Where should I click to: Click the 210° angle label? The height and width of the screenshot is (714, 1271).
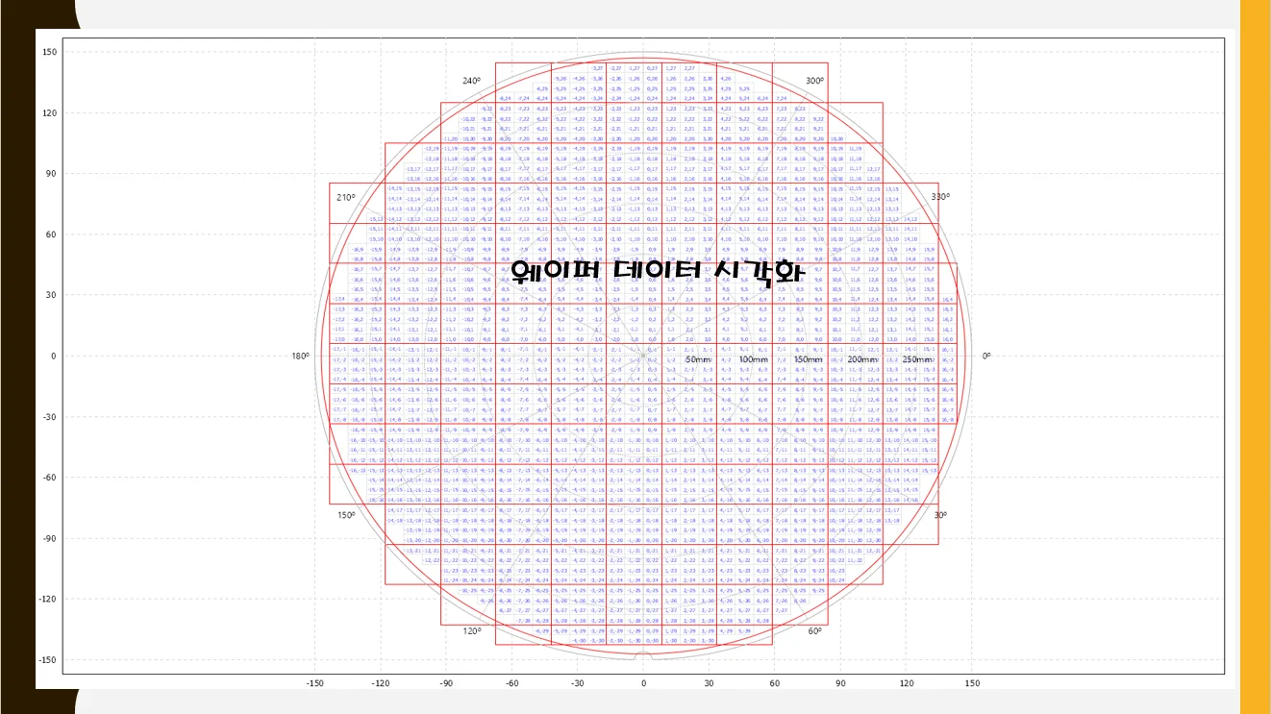[x=346, y=197]
